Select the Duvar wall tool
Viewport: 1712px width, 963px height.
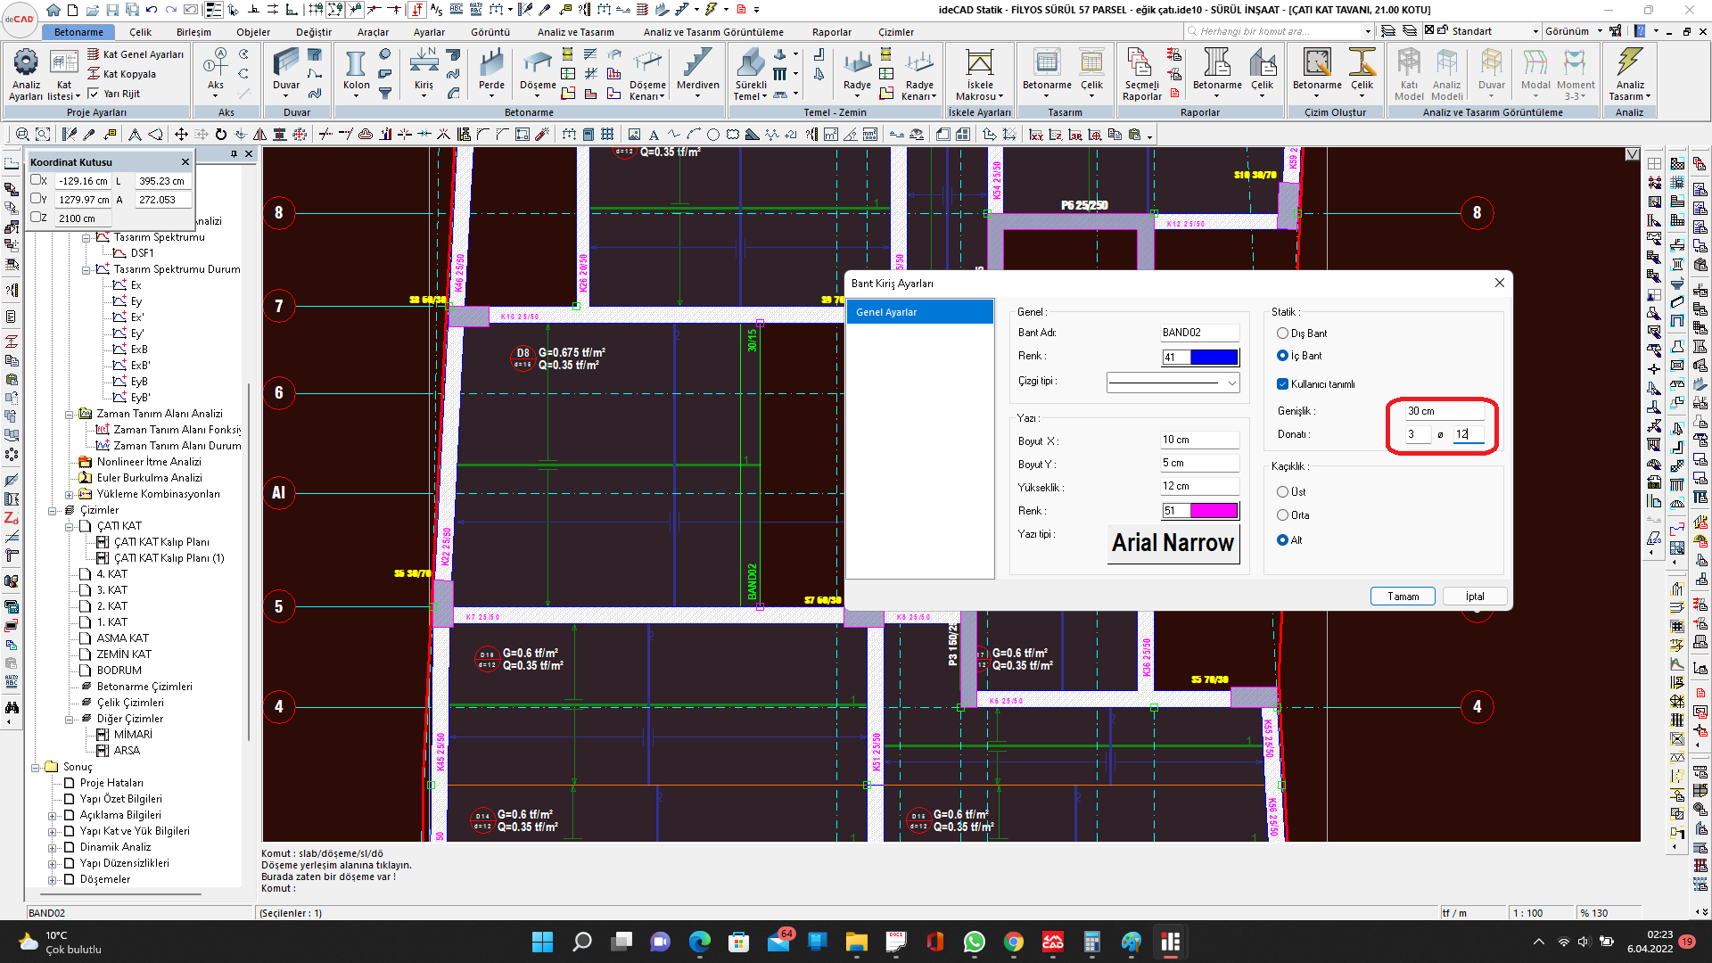point(286,71)
